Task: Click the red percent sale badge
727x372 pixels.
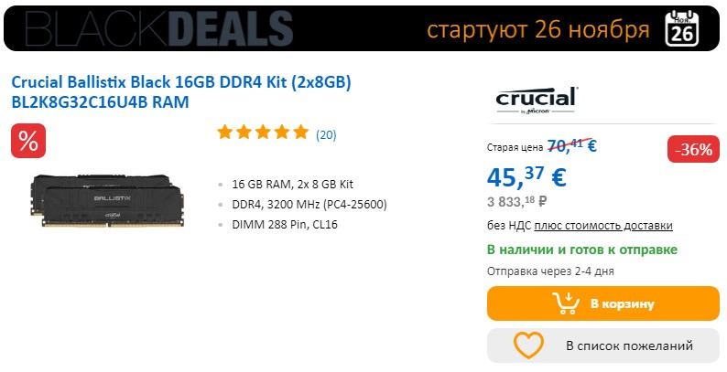Action: point(28,141)
